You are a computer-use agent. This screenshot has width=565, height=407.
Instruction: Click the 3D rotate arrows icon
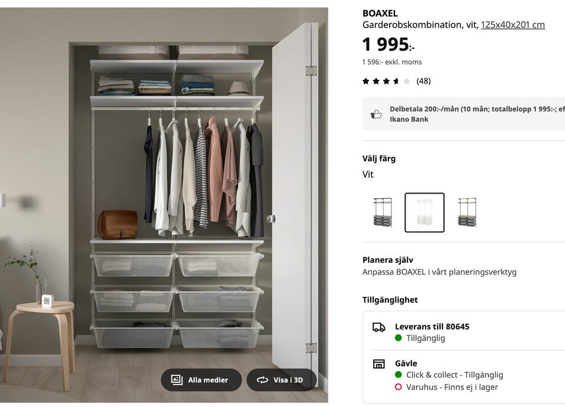click(x=262, y=380)
